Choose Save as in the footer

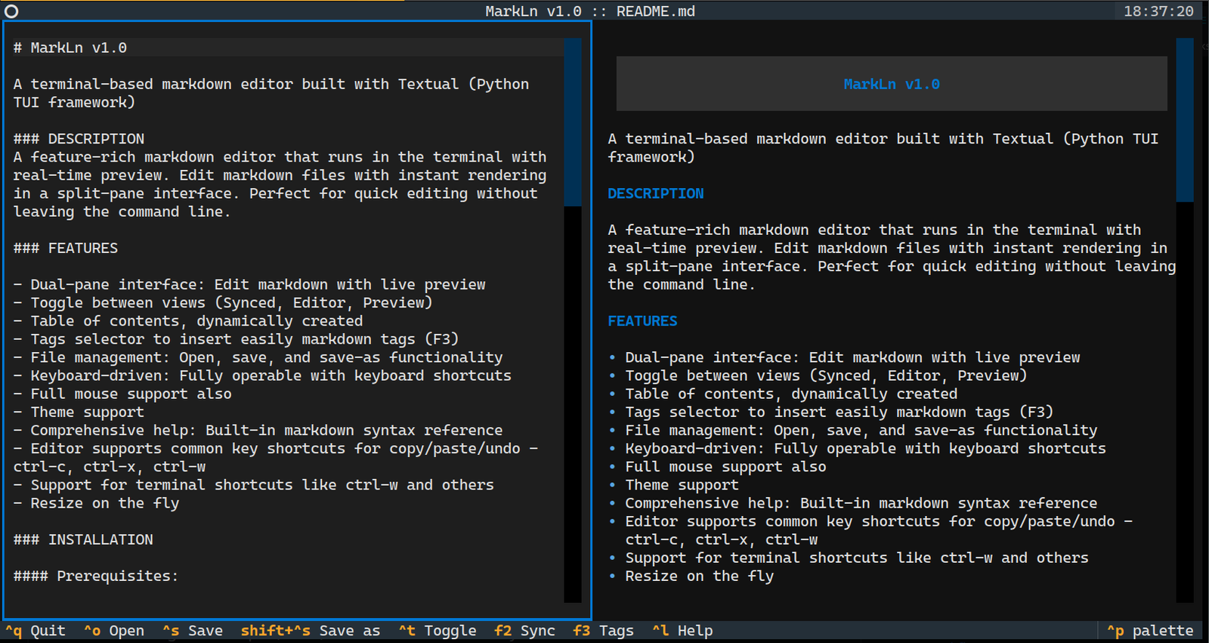click(x=310, y=631)
